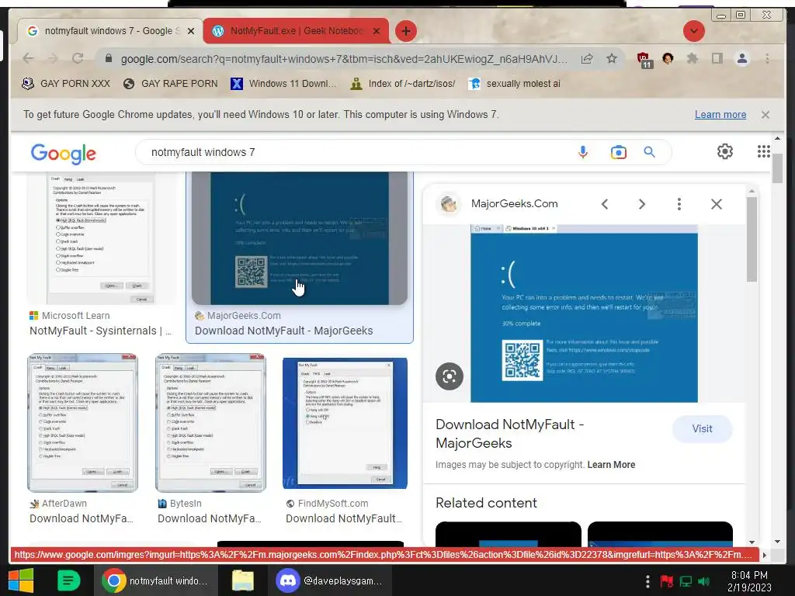Open the MajorGeeks blue screen thumbnail
795x596 pixels.
click(299, 238)
